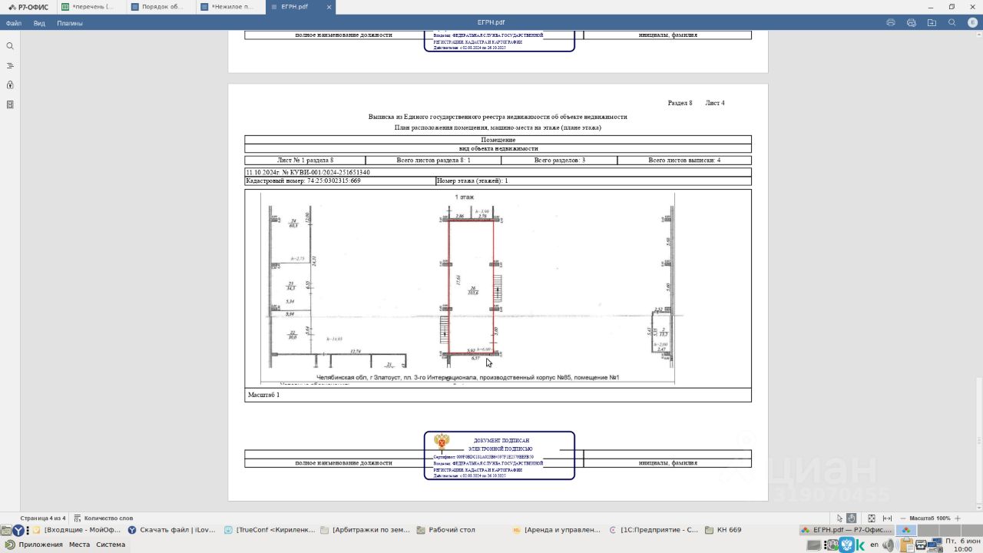Open the user account avatar
This screenshot has width=983, height=553.
[x=972, y=23]
